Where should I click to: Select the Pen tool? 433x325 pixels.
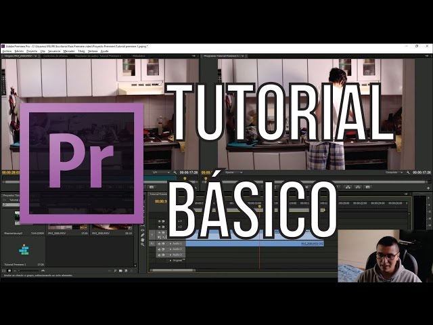point(143,235)
